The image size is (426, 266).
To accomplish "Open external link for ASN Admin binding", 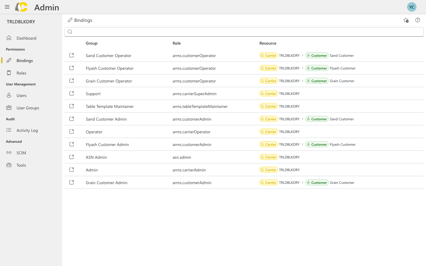I will [71, 157].
